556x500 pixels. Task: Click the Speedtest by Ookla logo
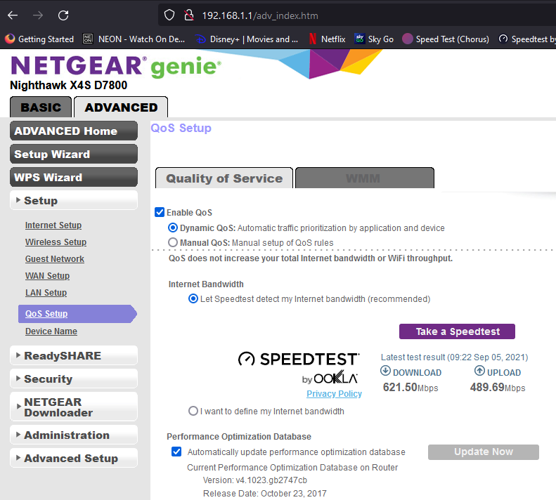point(299,368)
